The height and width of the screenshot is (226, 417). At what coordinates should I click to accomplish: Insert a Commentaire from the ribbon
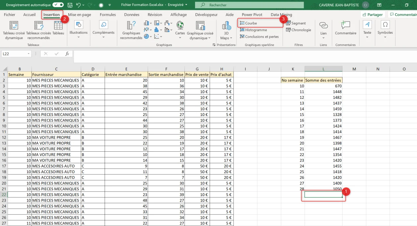(345, 28)
